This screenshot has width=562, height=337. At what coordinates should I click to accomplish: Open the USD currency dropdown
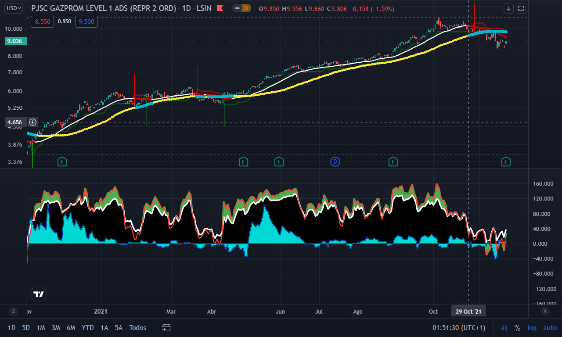pyautogui.click(x=14, y=8)
